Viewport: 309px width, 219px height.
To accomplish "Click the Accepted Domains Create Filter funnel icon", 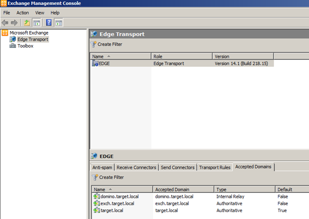I will [x=95, y=177].
